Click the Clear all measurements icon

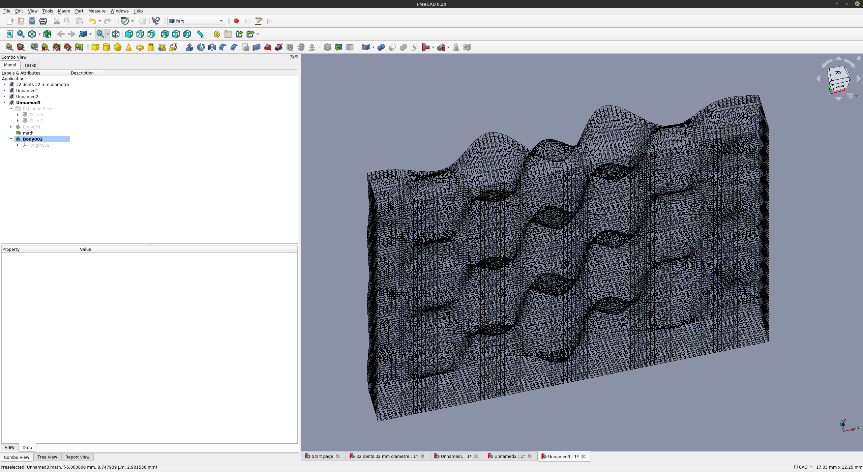click(x=45, y=47)
